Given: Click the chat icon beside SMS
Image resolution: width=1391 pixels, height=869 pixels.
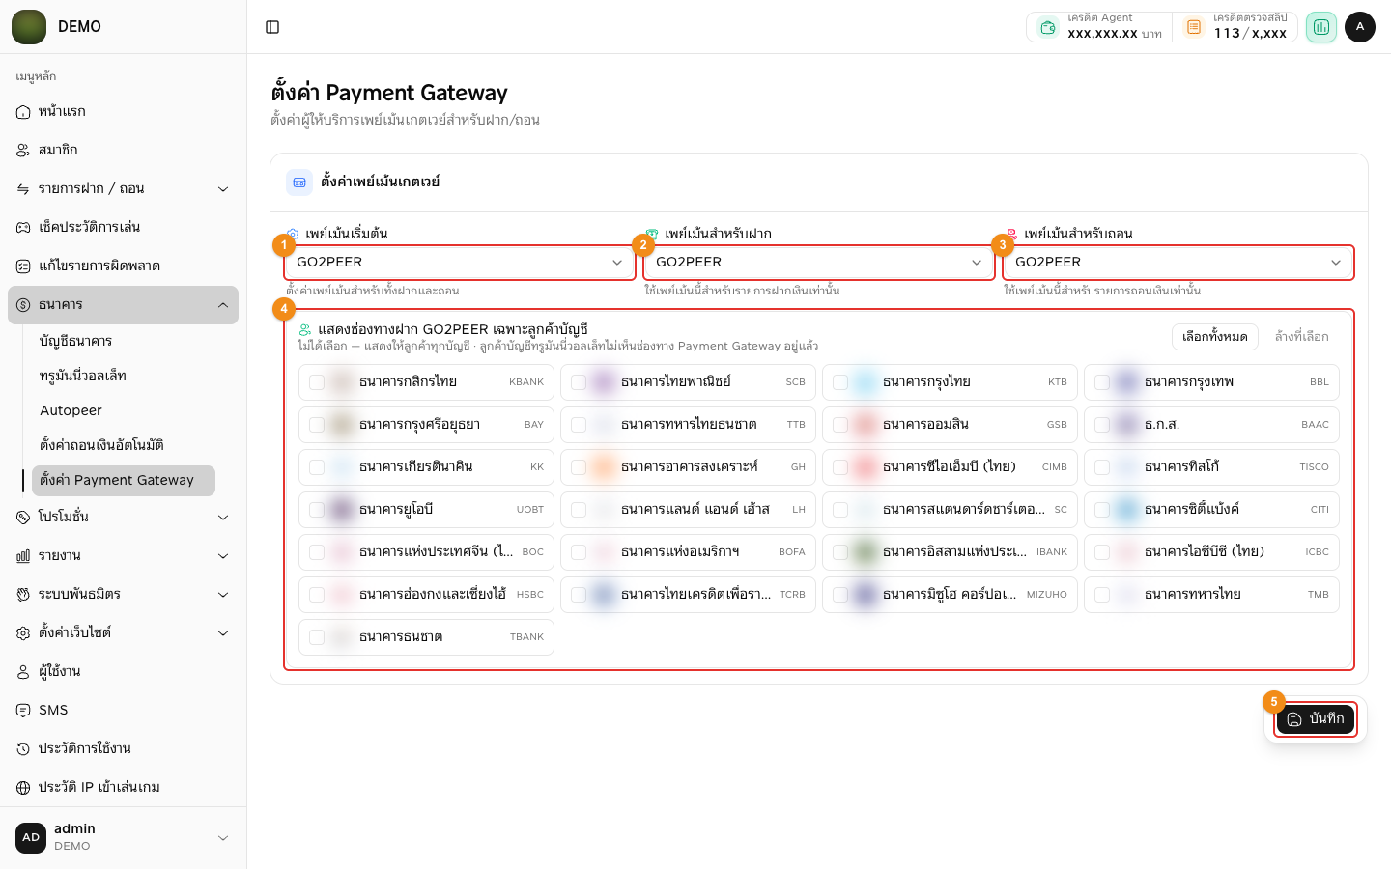Looking at the screenshot, I should [x=23, y=711].
